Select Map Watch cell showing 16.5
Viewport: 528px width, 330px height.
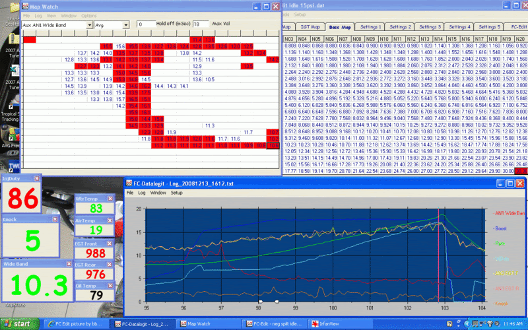click(133, 100)
